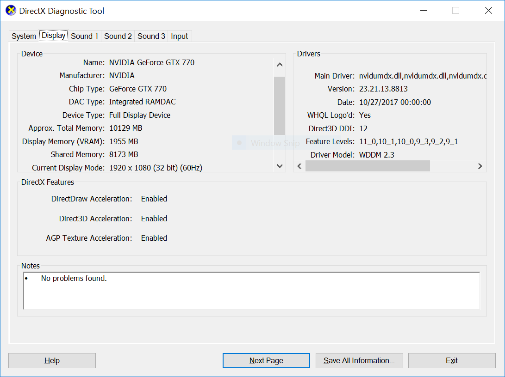Click Save All Information button

tap(359, 361)
